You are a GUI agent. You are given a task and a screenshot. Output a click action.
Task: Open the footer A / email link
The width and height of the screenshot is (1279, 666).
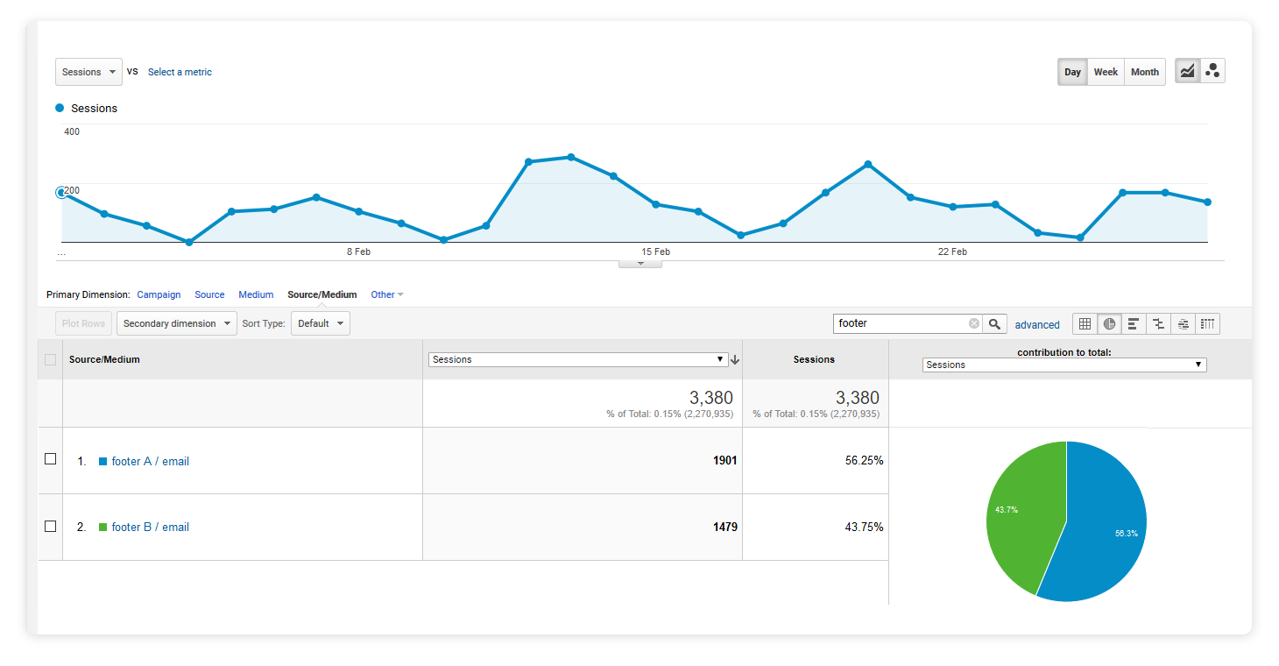(150, 461)
